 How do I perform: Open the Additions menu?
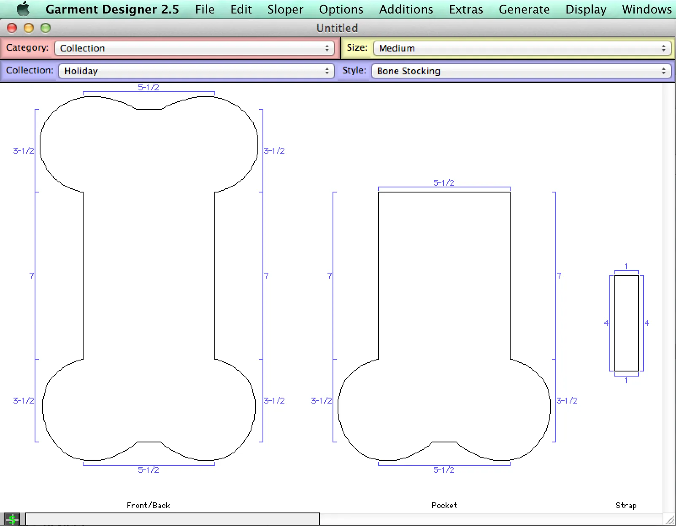(406, 9)
